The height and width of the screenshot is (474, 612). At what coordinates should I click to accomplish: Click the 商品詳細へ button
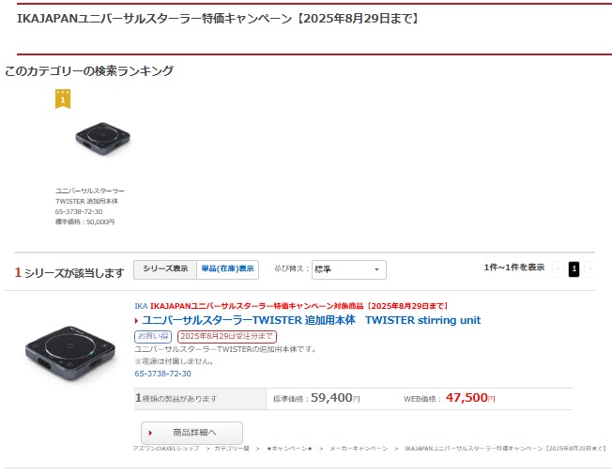coord(191,433)
